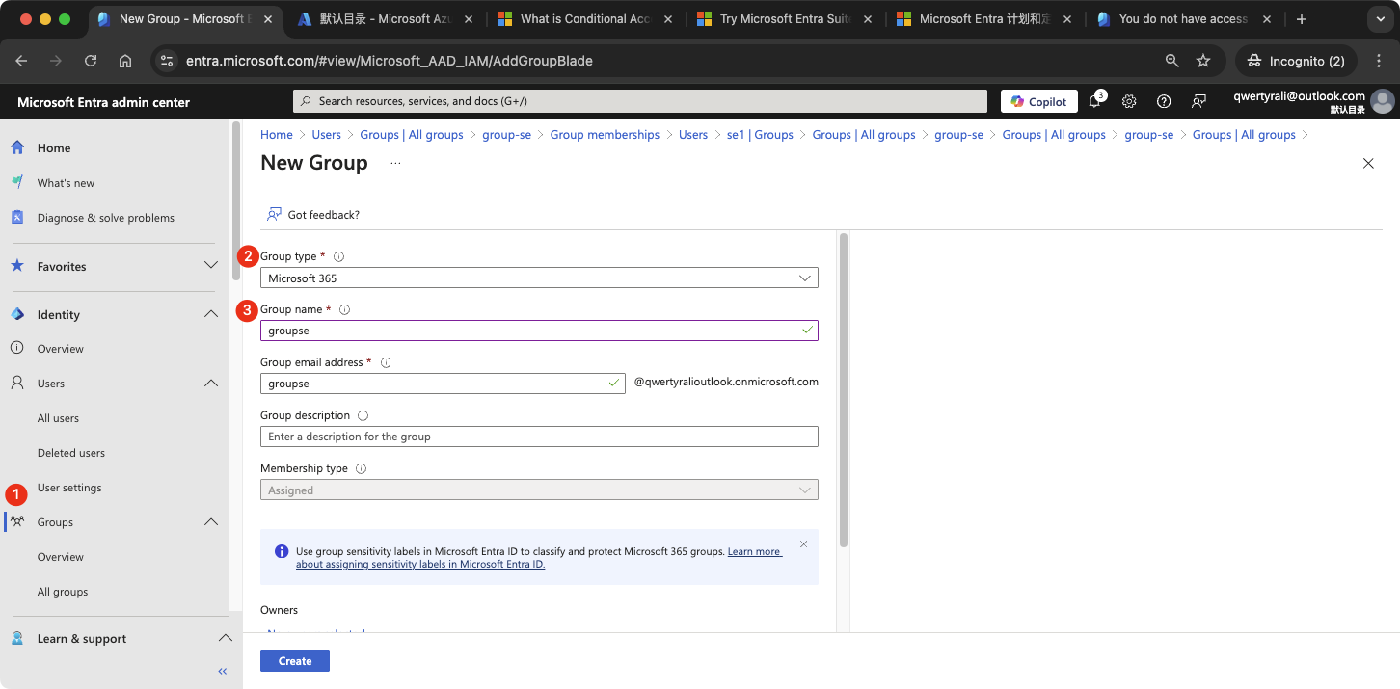This screenshot has width=1400, height=689.
Task: Click info icon next to Group name
Action: (x=344, y=309)
